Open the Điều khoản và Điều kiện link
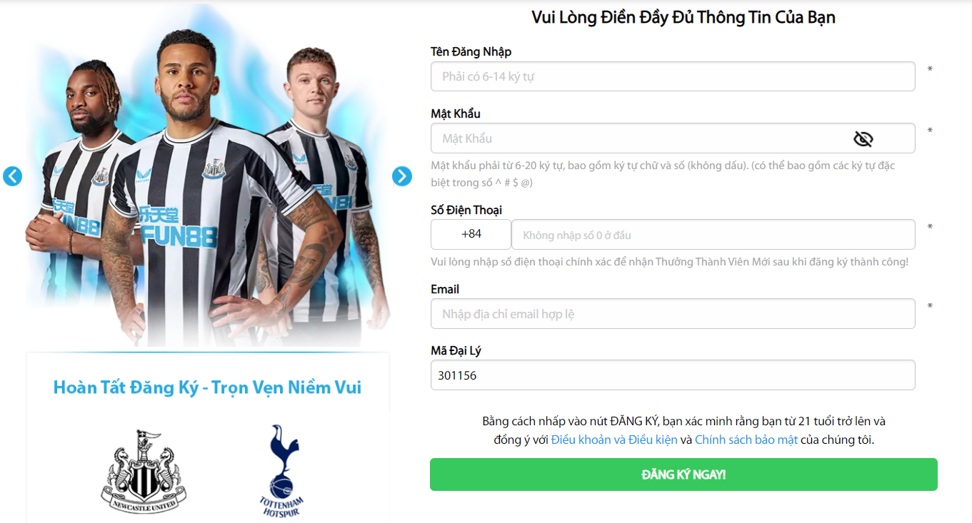Screen dimensions: 972x523 click(614, 440)
